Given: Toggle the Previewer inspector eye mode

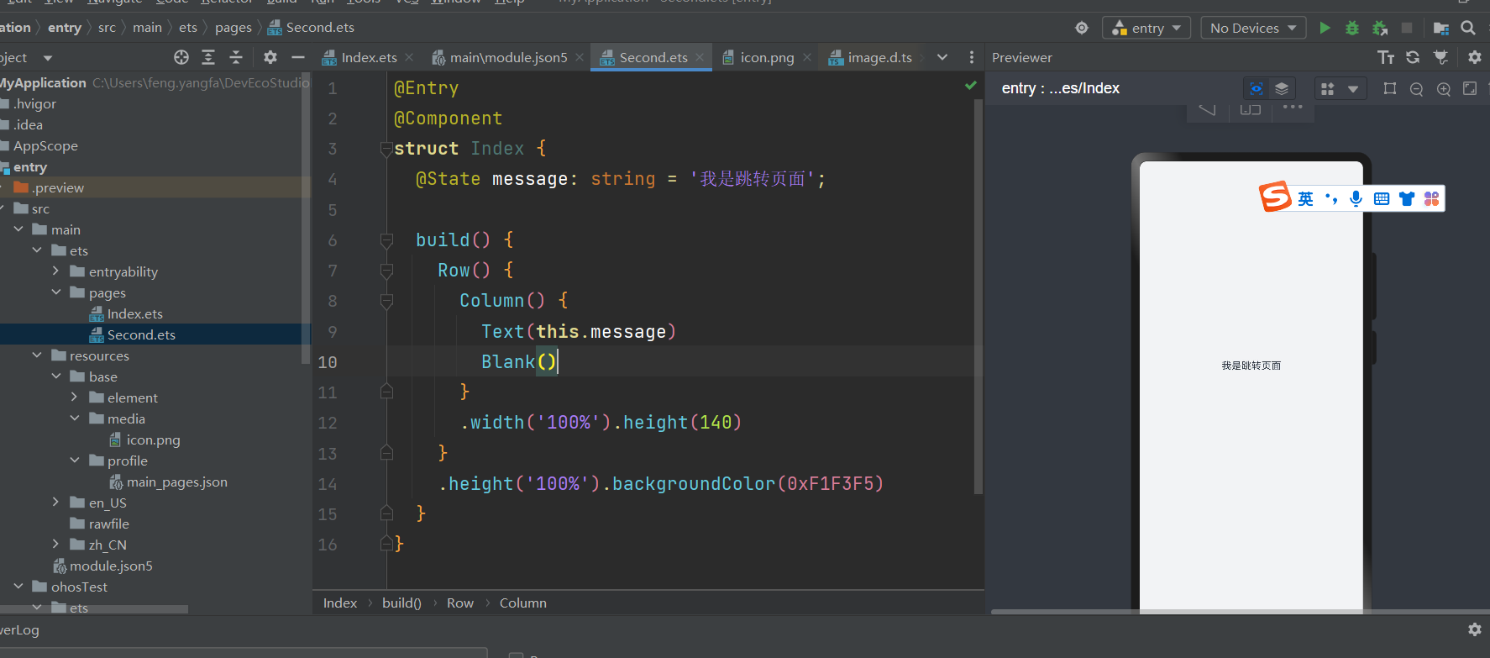Looking at the screenshot, I should pyautogui.click(x=1257, y=89).
